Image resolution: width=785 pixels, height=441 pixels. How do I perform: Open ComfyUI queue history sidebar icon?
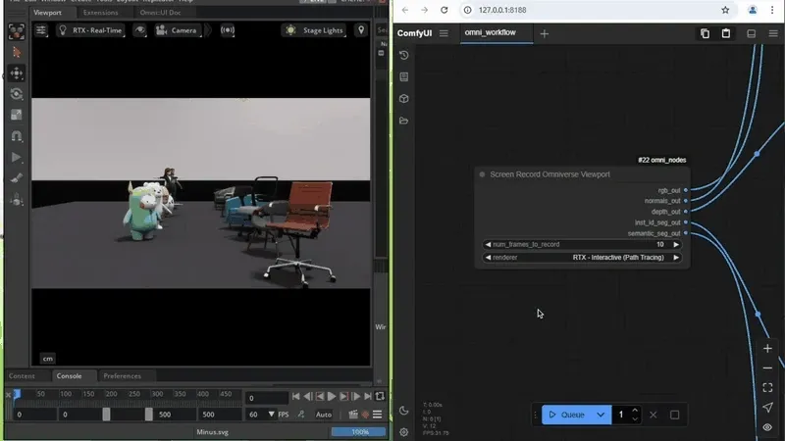click(x=404, y=55)
